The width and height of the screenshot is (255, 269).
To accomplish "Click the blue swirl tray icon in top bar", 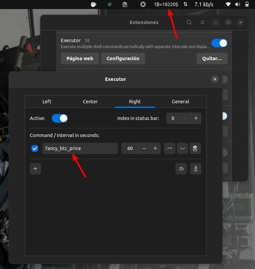I will point(110,4).
